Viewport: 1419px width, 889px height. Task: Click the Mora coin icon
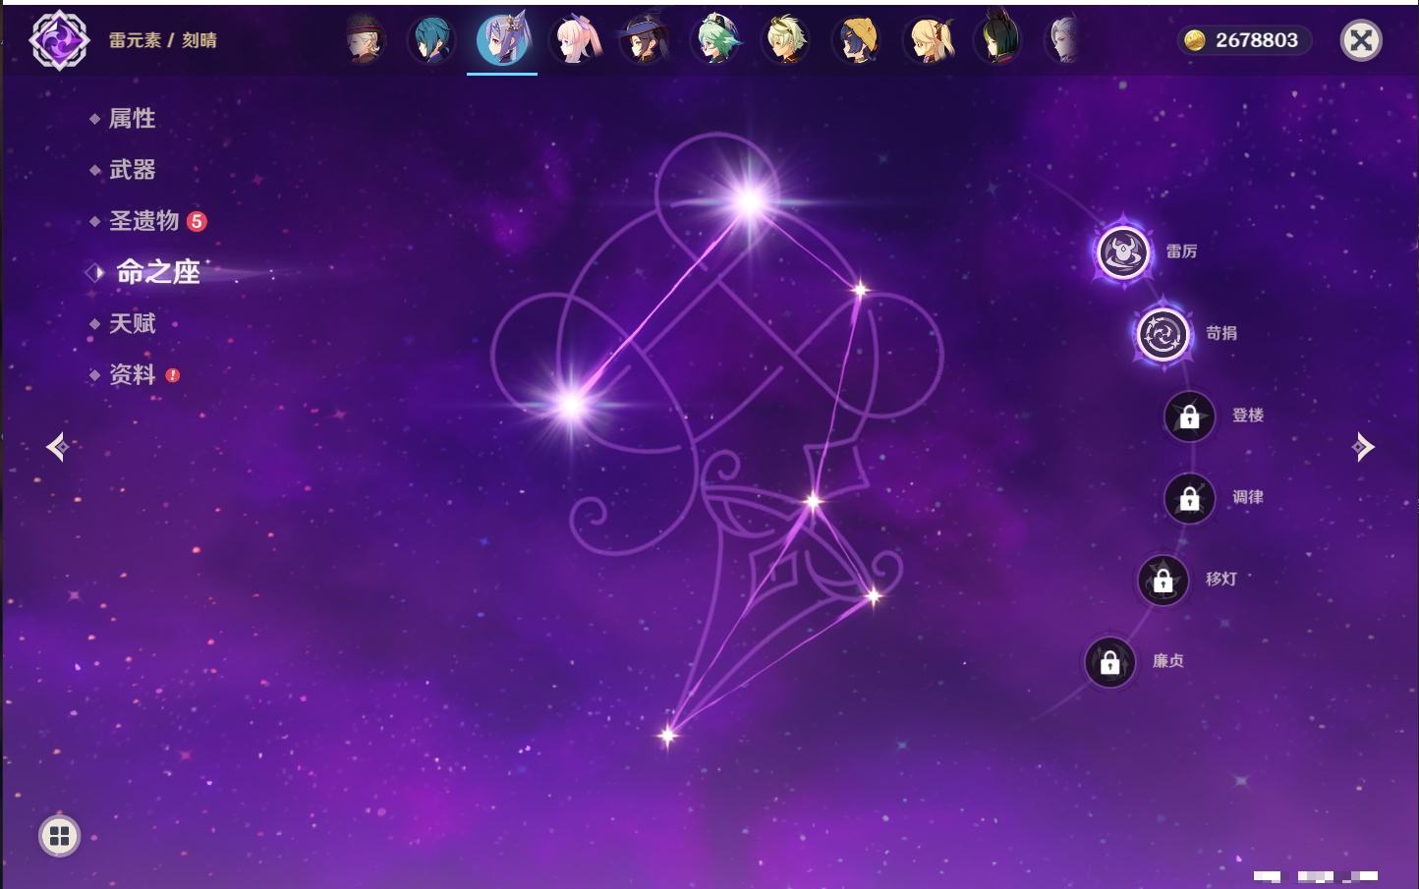click(1195, 40)
